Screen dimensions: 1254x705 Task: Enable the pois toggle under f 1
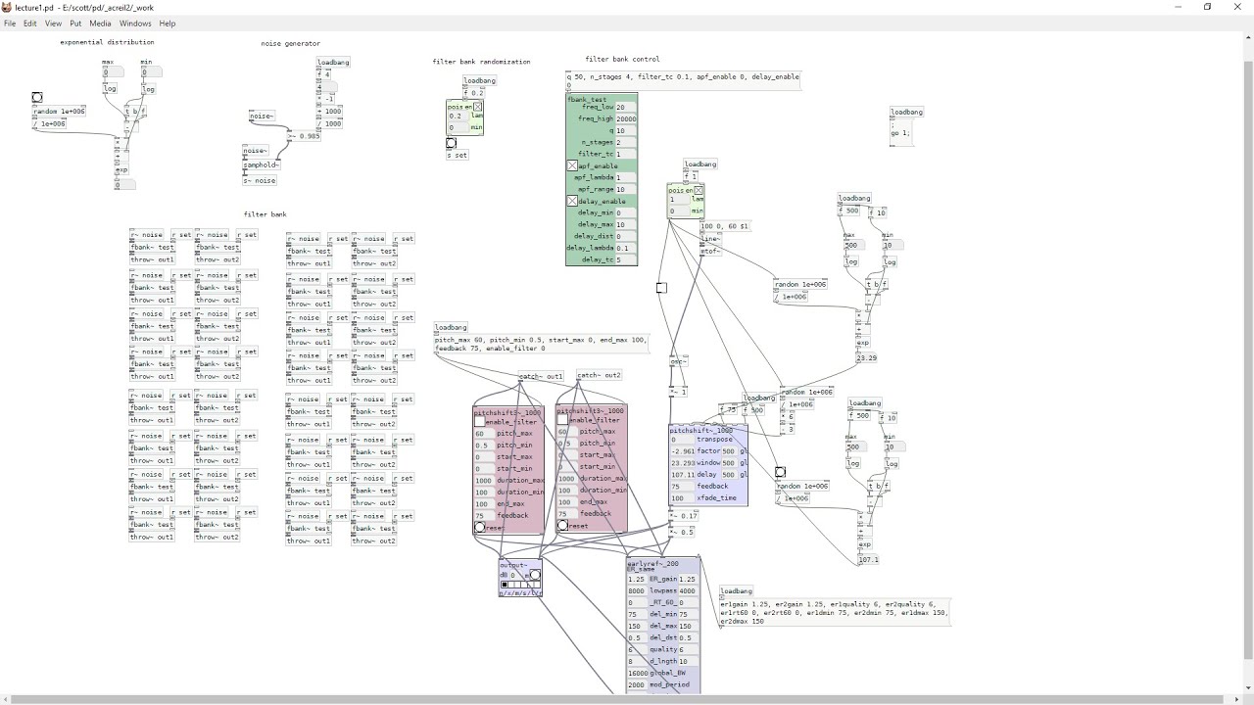[x=699, y=190]
